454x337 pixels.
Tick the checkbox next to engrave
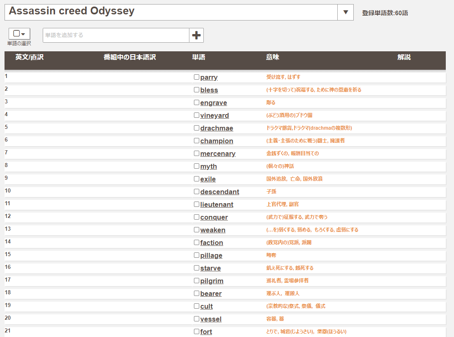click(x=197, y=102)
